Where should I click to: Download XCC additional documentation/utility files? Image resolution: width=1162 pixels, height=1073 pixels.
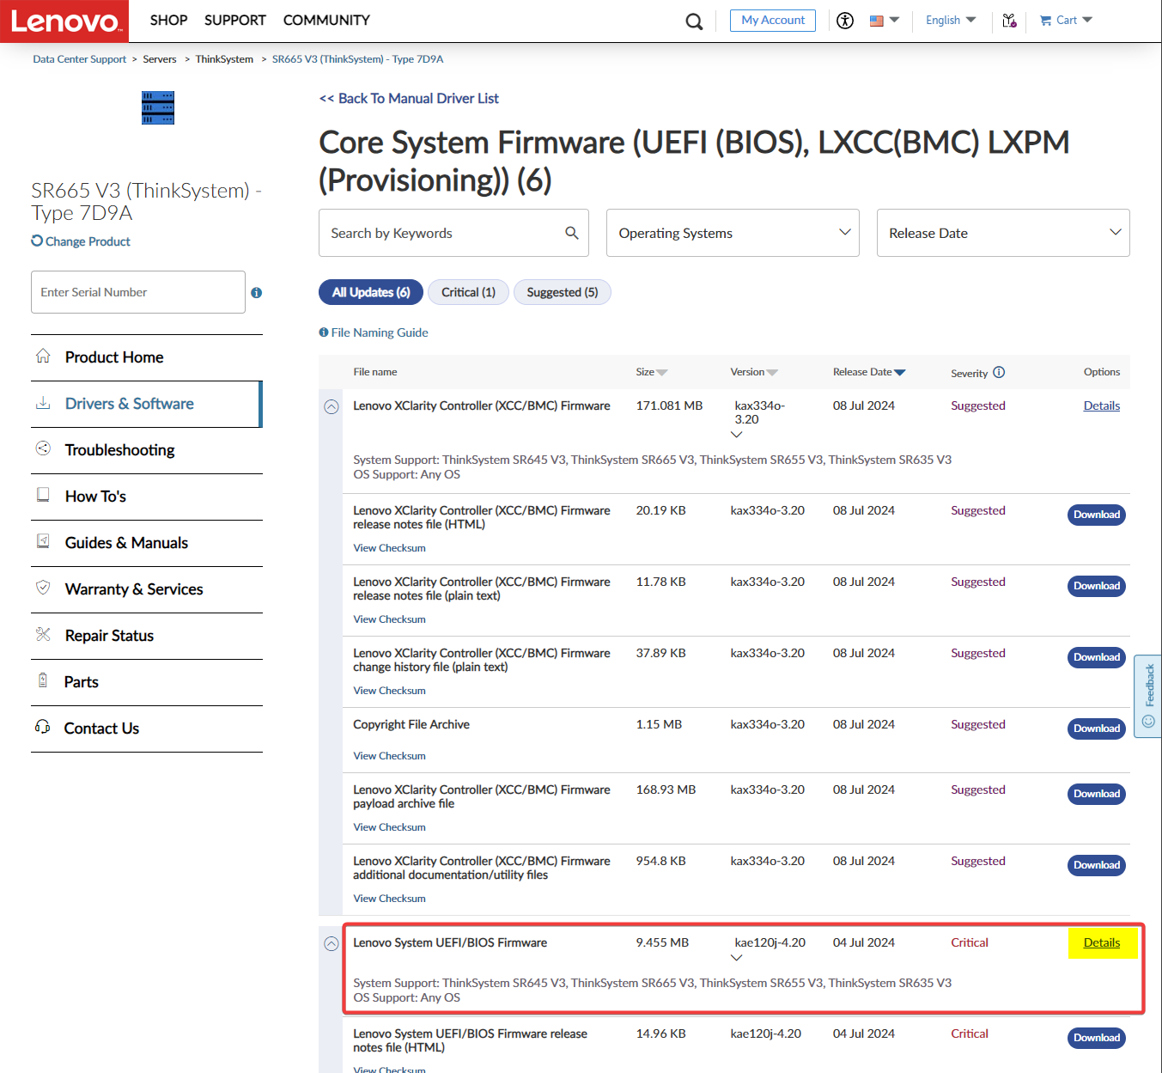click(x=1097, y=865)
